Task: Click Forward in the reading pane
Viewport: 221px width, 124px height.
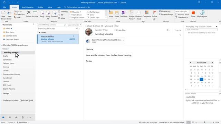Action: point(108,26)
